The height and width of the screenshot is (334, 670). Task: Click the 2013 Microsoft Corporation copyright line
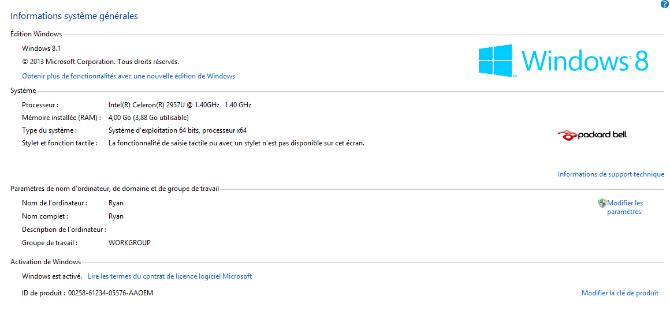tap(100, 62)
